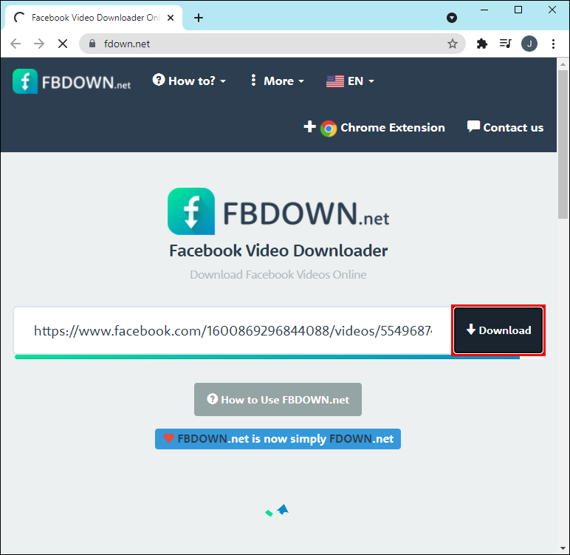Open Chrome's three-dot menu
Viewport: 570px width, 555px height.
click(553, 44)
